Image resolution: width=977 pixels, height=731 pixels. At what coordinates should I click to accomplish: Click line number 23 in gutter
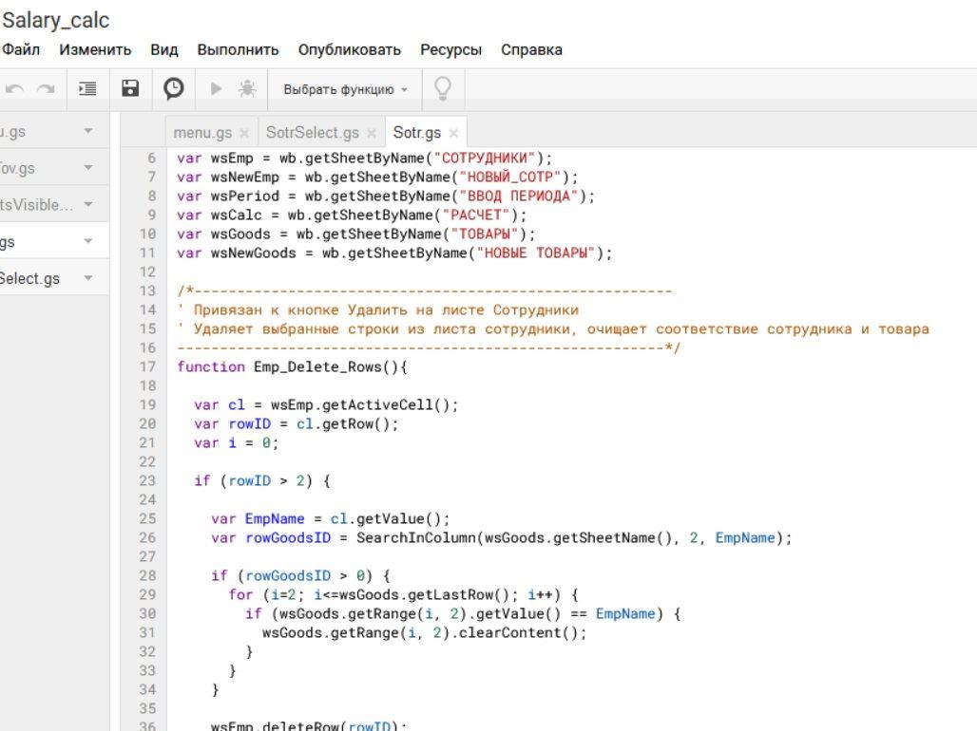tap(147, 480)
